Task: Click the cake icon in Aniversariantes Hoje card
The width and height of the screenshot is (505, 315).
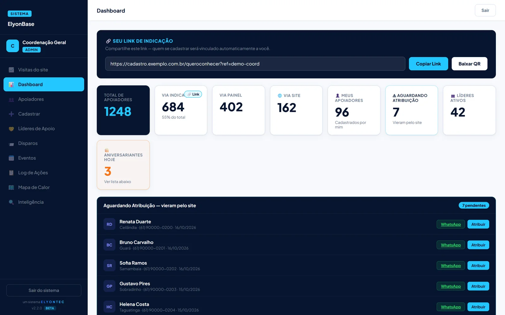Action: click(107, 150)
